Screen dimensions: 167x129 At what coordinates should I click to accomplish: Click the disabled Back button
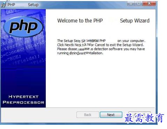click(x=88, y=115)
